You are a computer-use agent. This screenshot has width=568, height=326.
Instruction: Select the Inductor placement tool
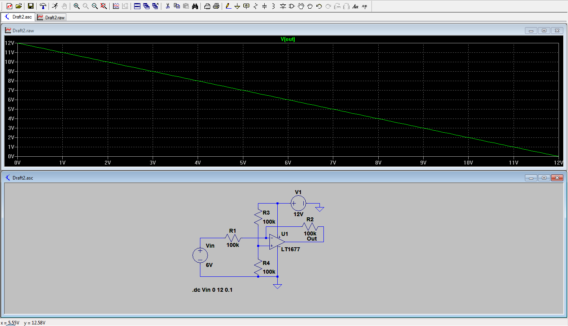(x=273, y=6)
